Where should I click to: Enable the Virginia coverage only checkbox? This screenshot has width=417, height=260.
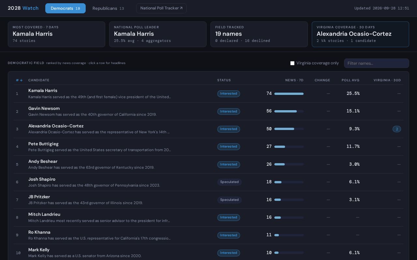(292, 63)
